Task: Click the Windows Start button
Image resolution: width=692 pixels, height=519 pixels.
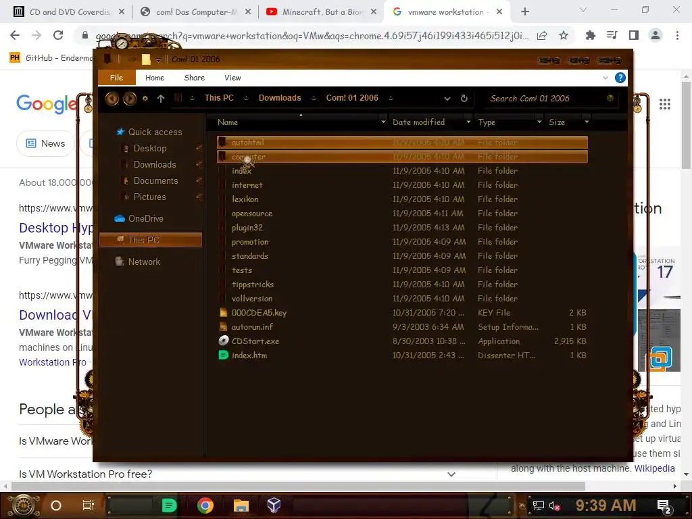Action: coord(24,505)
